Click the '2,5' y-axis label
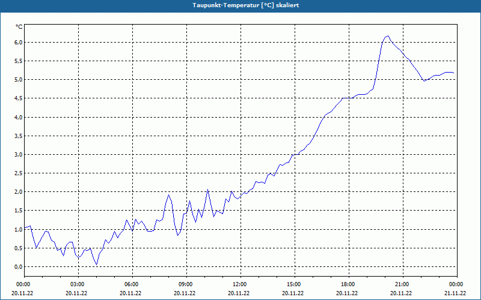This screenshot has width=481, height=300. (19, 173)
